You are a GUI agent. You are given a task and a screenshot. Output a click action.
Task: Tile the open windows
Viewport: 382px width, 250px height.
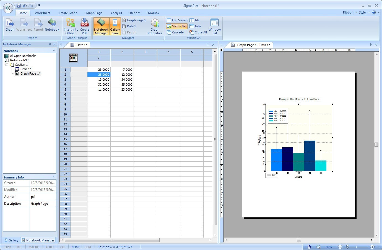pos(194,20)
